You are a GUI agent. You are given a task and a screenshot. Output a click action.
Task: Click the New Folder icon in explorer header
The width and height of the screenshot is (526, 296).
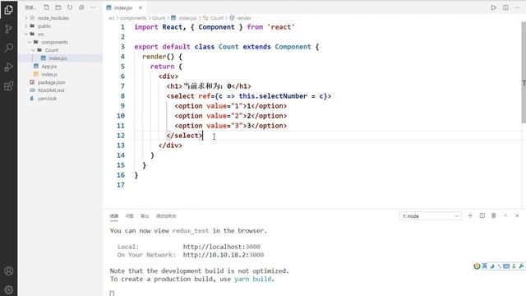pyautogui.click(x=58, y=7)
